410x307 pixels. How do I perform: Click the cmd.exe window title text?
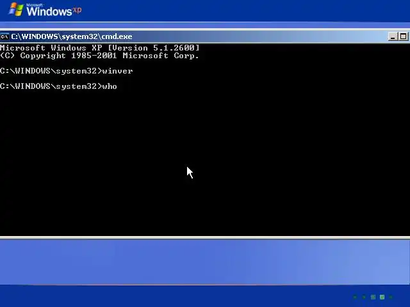coord(72,36)
